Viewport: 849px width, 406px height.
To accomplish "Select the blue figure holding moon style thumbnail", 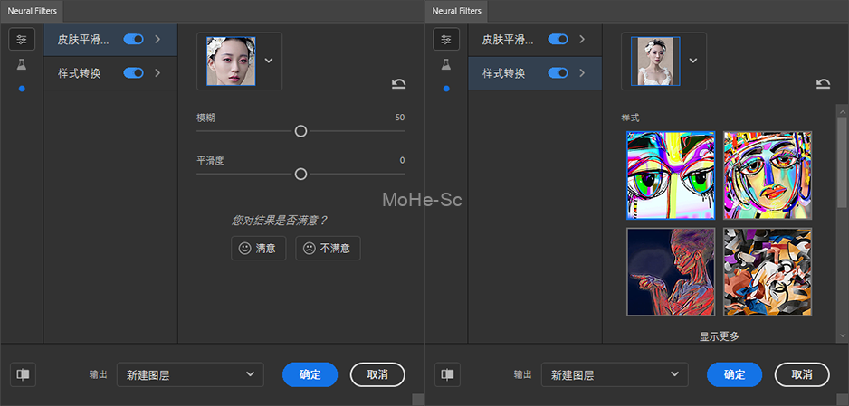I will [x=671, y=272].
